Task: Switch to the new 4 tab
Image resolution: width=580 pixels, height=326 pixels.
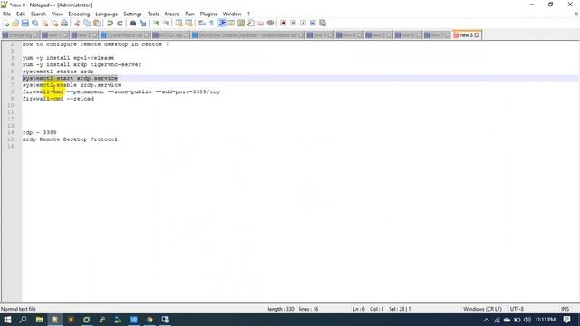Action: pos(349,35)
